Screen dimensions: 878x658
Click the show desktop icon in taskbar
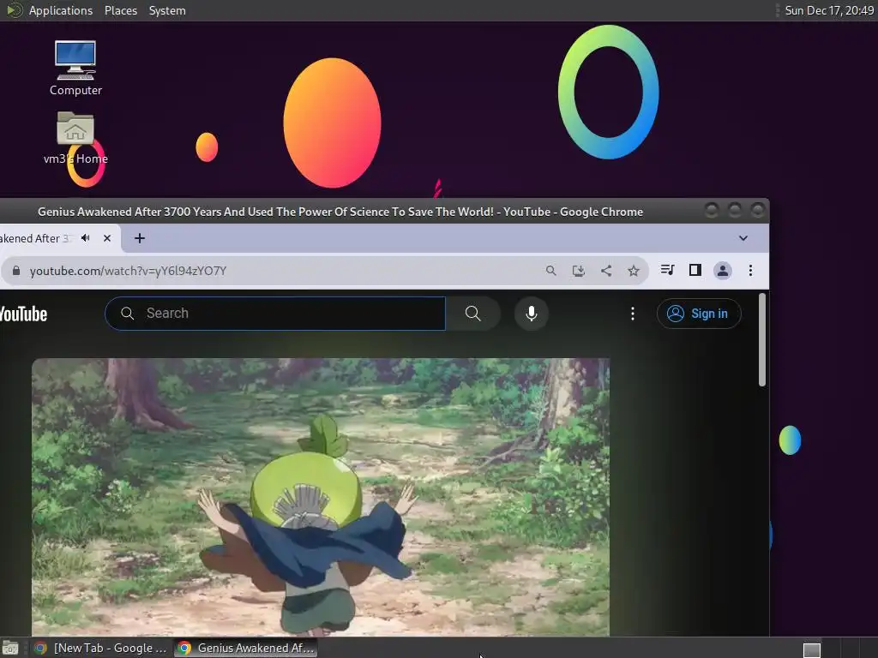point(10,648)
